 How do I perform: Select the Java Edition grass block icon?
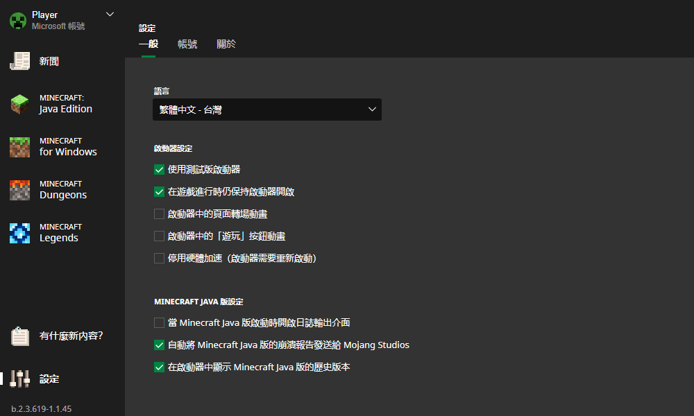coord(20,104)
